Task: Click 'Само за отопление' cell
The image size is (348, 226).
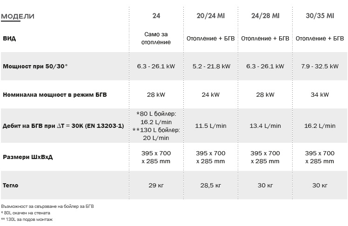Action: [x=156, y=38]
